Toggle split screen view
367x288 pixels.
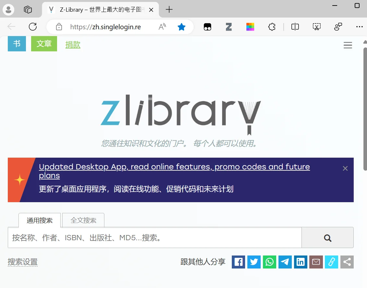295,27
